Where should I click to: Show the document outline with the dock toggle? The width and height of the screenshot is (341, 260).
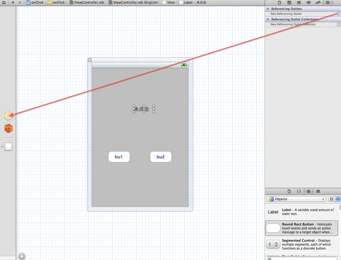[x=22, y=256]
